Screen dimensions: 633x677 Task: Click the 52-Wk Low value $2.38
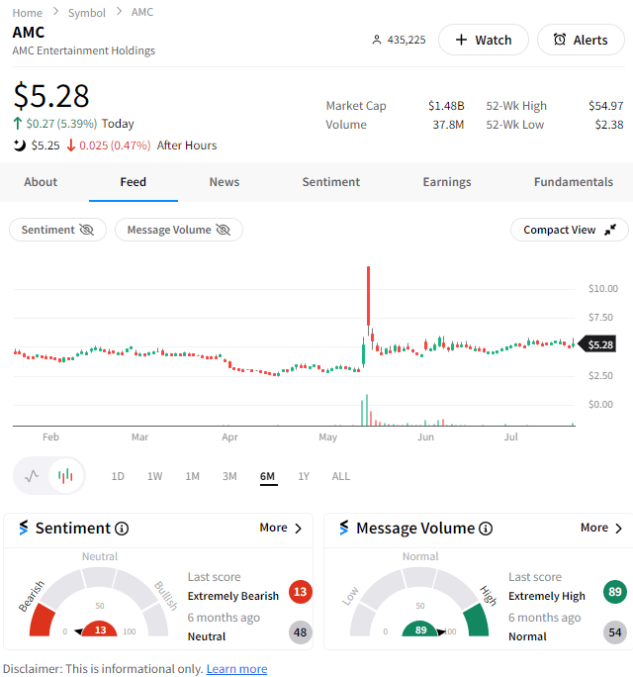(609, 125)
